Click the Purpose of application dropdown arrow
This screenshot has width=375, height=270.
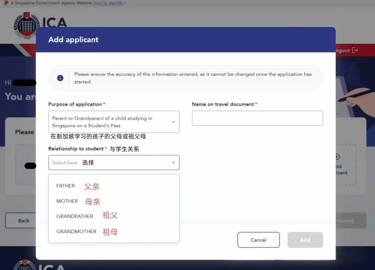pyautogui.click(x=173, y=122)
